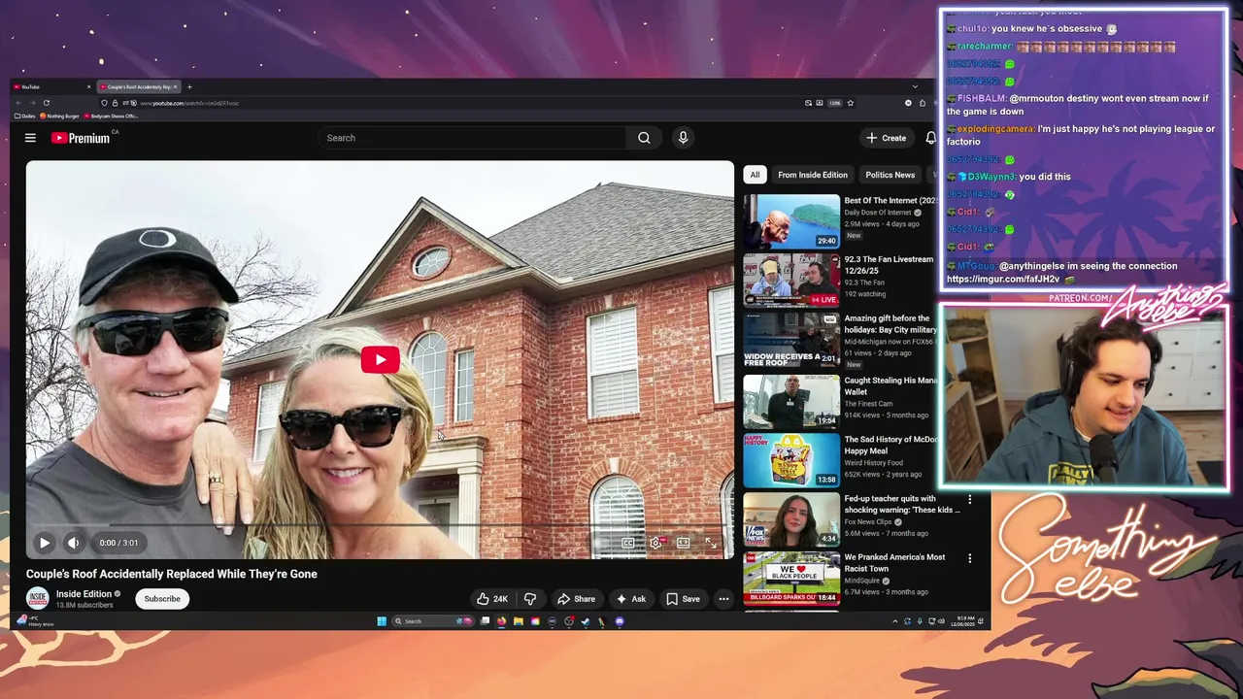Expand the browser tab list chevron
The image size is (1243, 699).
914,87
